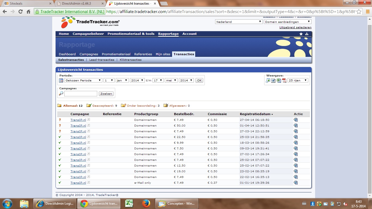The height and width of the screenshot is (209, 372).
Task: Open the 25 rijen rows dropdown
Action: [298, 80]
